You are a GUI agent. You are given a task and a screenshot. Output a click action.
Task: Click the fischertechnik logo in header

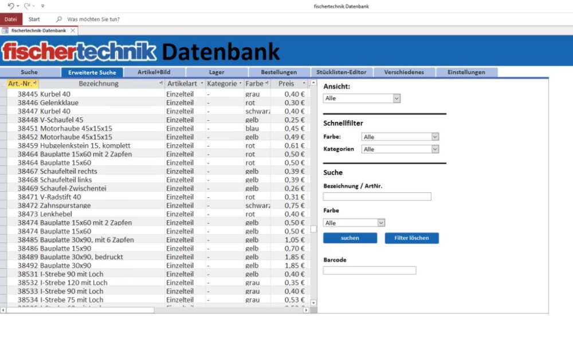click(79, 51)
